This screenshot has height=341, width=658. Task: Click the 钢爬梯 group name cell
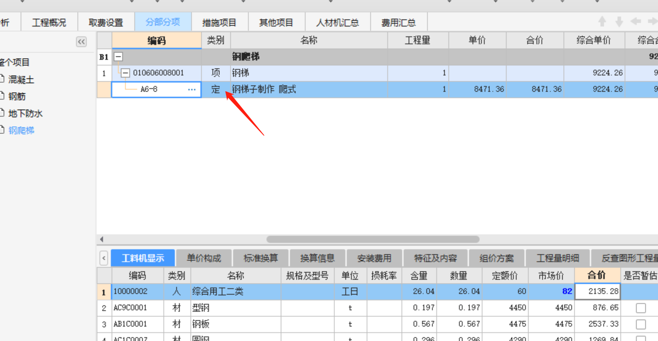(x=309, y=57)
